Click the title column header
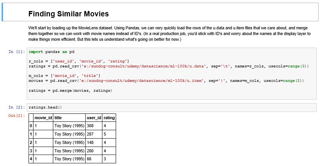Image resolution: width=322 pixels, height=166 pixels. pos(69,118)
